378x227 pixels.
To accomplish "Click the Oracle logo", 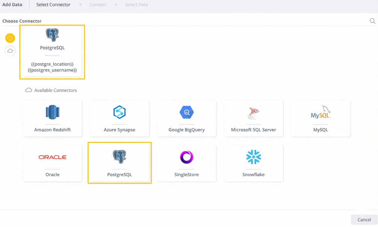I will click(52, 157).
